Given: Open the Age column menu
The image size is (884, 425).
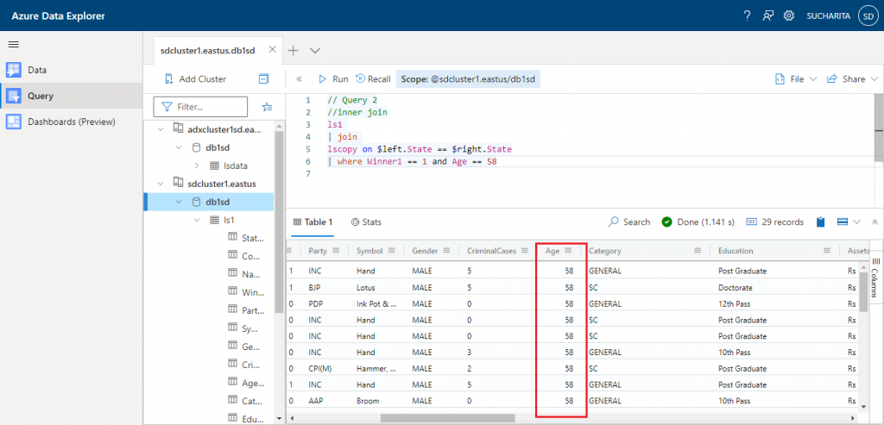Looking at the screenshot, I should point(568,251).
